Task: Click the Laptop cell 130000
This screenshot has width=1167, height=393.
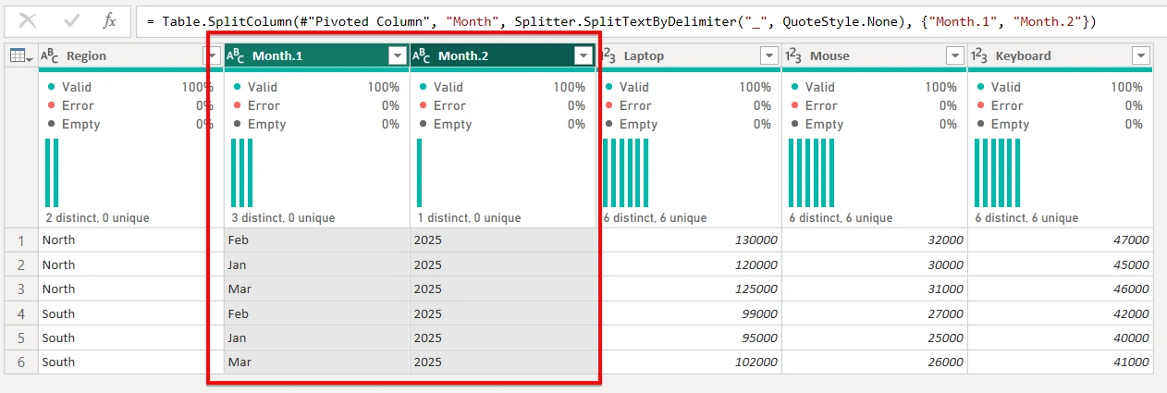Action: click(x=689, y=240)
